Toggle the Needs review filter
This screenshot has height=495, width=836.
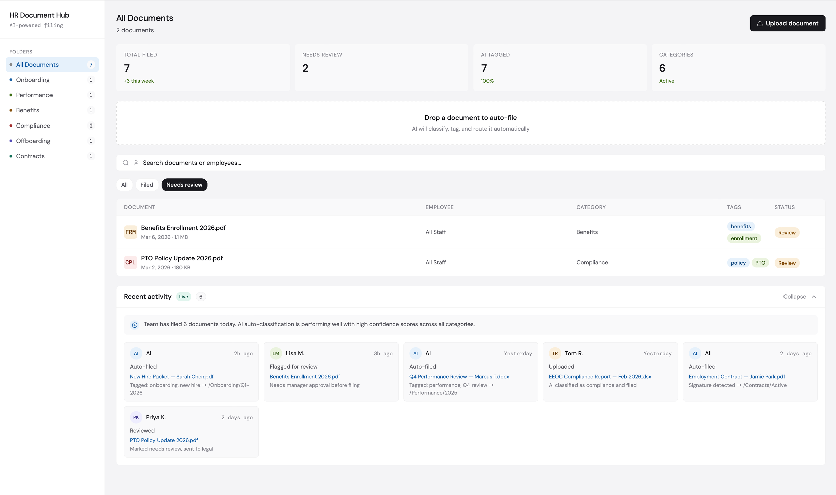pyautogui.click(x=184, y=185)
